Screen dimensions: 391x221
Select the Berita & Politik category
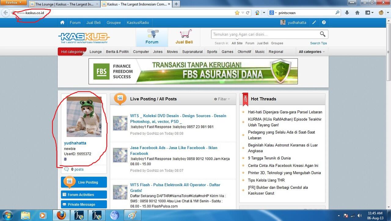[x=117, y=52]
